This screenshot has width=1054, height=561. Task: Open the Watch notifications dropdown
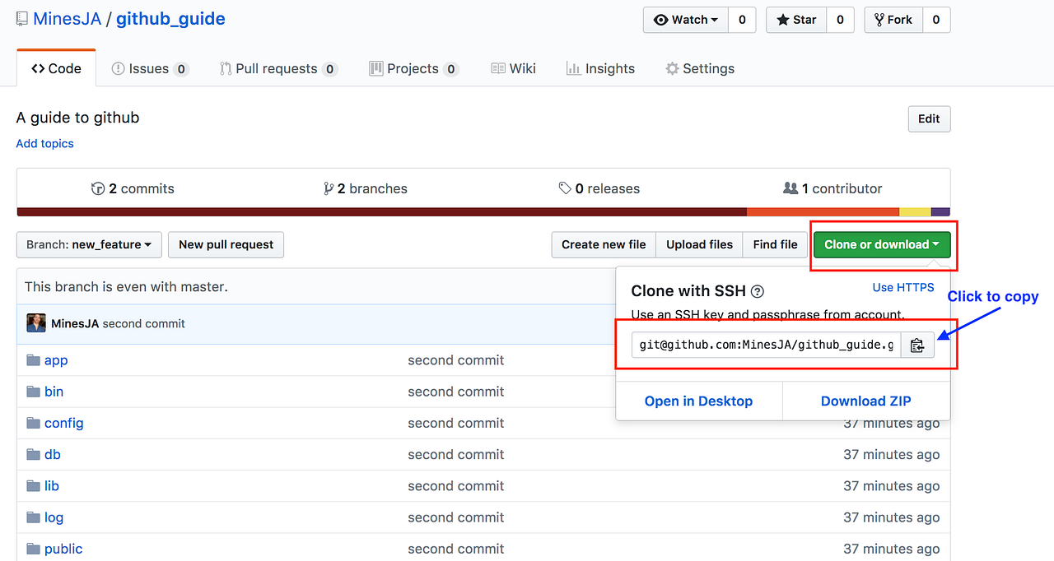point(685,19)
